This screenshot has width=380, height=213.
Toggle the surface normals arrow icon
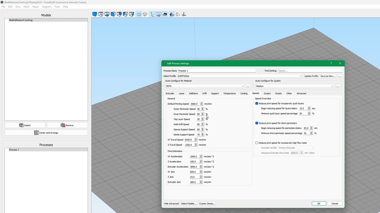click(184, 14)
